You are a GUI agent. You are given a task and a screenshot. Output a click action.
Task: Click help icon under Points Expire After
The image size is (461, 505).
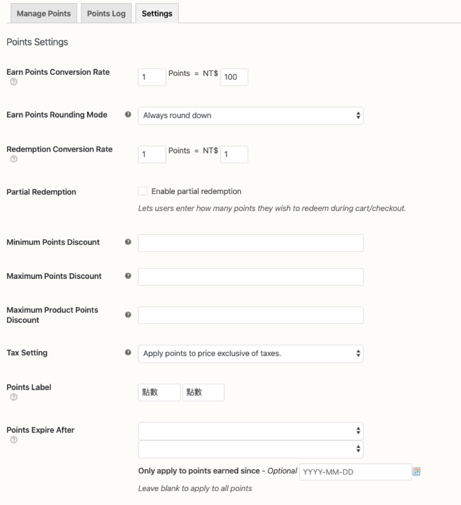(x=13, y=440)
